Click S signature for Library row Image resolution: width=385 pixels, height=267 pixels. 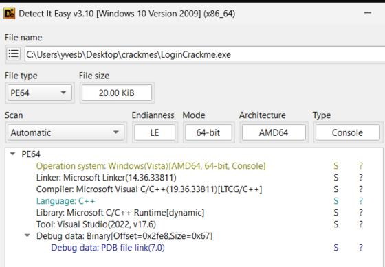(336, 213)
